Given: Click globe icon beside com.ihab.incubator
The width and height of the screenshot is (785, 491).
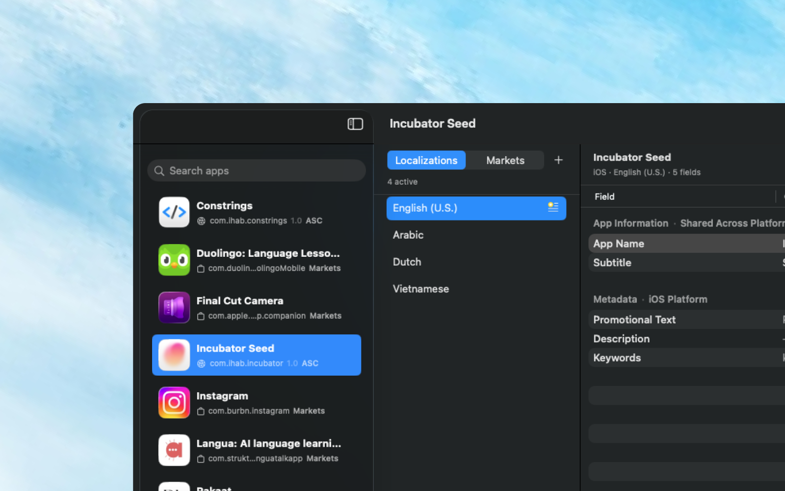Looking at the screenshot, I should coord(201,364).
